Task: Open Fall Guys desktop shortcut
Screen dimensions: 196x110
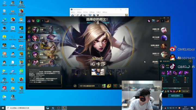Action: [x=13, y=29]
